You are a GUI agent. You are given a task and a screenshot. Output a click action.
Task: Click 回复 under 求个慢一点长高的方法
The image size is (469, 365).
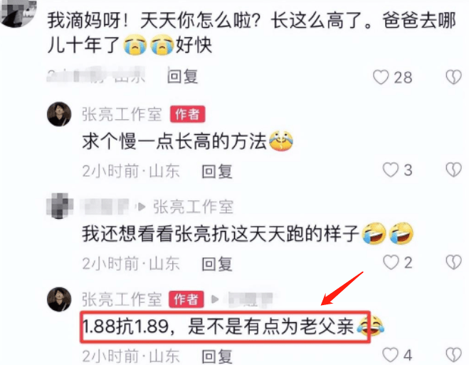pyautogui.click(x=217, y=171)
